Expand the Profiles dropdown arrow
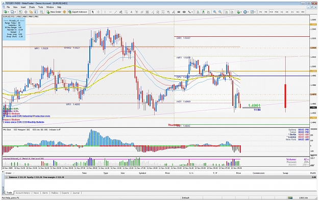The height and width of the screenshot is (201, 319). [x=15, y=12]
